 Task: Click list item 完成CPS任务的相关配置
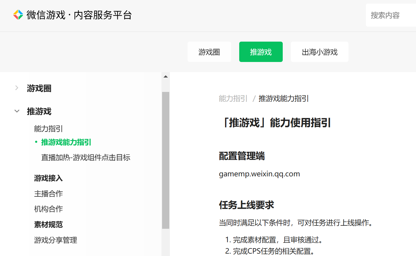pyautogui.click(x=274, y=251)
